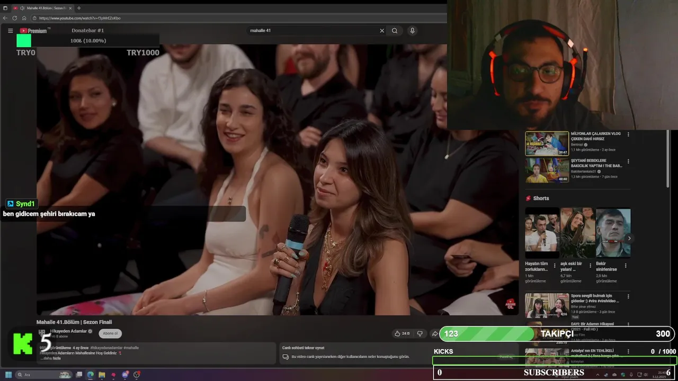Open options for 'ŞEYTANİ BEBEKLERE' video
The image size is (678, 381).
628,161
